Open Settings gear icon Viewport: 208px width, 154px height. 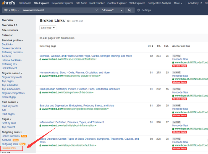point(139,10)
